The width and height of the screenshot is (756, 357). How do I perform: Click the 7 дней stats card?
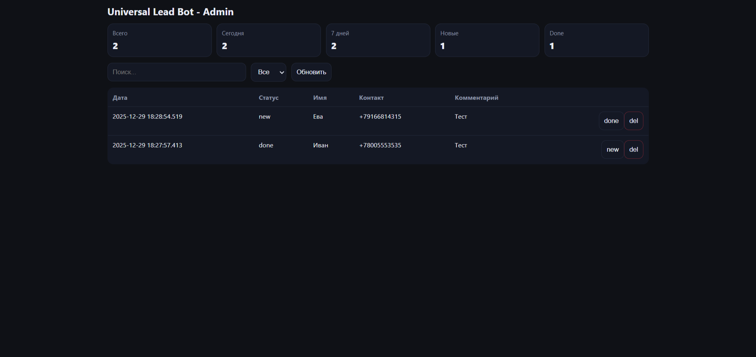click(378, 40)
